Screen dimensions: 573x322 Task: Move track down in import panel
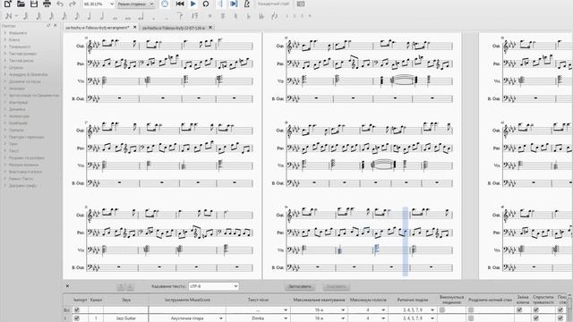coord(130,286)
